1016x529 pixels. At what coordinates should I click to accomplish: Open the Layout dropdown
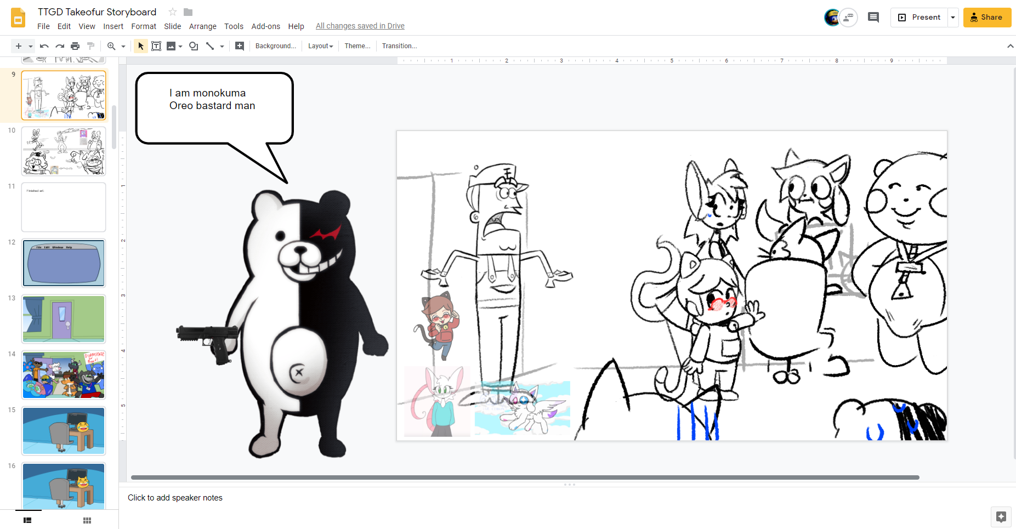pyautogui.click(x=320, y=46)
